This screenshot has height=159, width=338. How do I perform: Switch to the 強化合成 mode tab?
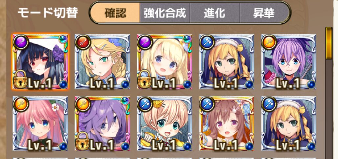tap(165, 13)
